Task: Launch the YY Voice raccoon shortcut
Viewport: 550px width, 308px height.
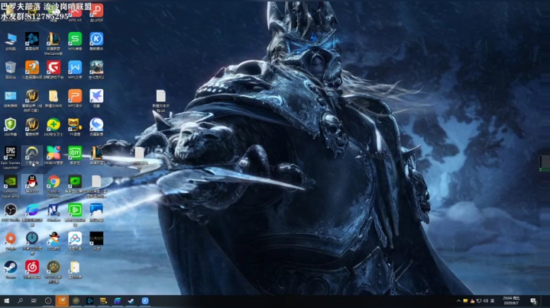Action: pyautogui.click(x=75, y=127)
